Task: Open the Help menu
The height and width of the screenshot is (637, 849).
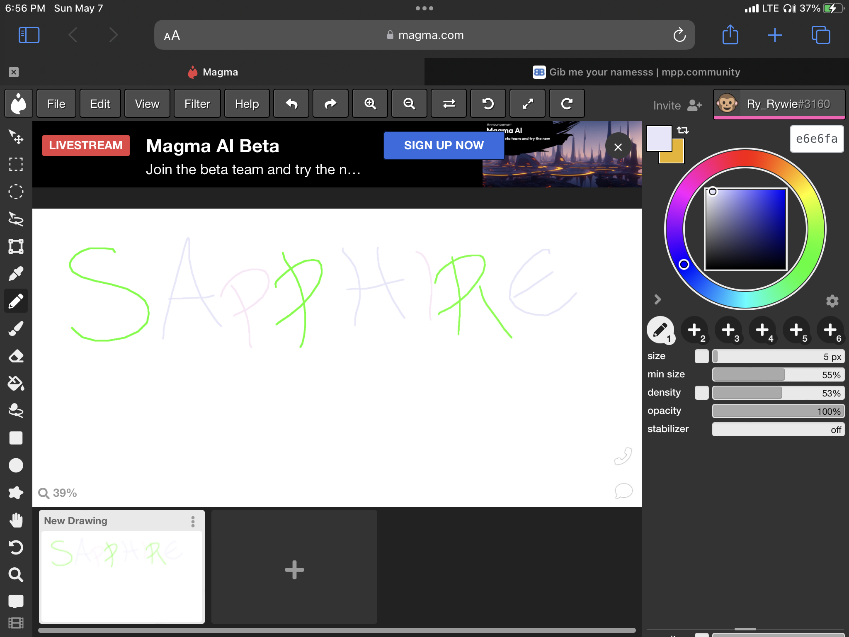Action: 247,104
